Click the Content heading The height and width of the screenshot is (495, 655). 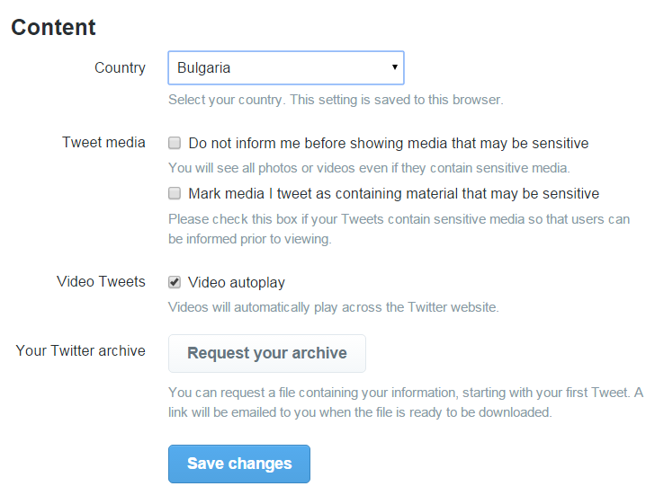tap(53, 28)
